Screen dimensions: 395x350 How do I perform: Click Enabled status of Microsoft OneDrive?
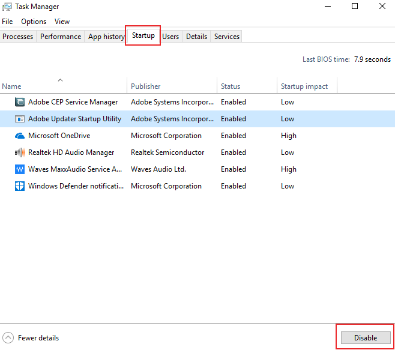pos(234,136)
